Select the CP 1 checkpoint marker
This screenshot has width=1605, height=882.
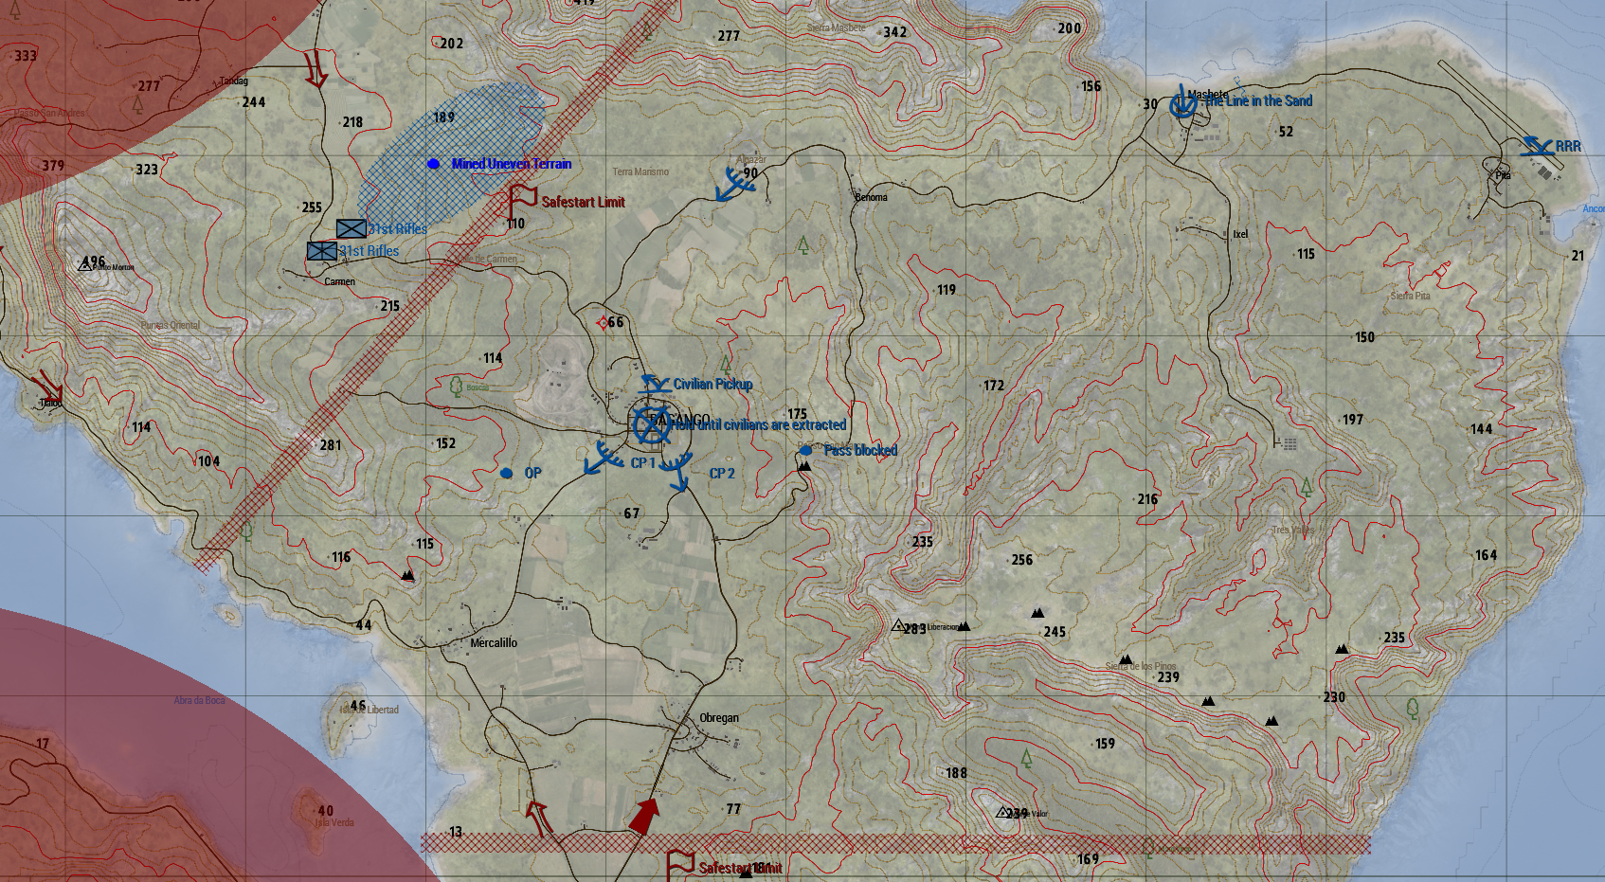click(x=604, y=458)
